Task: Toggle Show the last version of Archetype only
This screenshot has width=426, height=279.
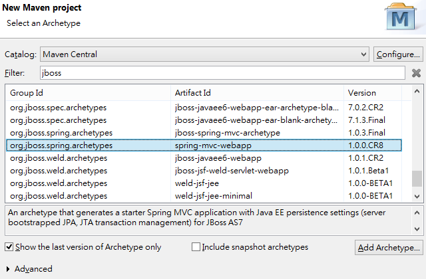Action: [x=9, y=247]
